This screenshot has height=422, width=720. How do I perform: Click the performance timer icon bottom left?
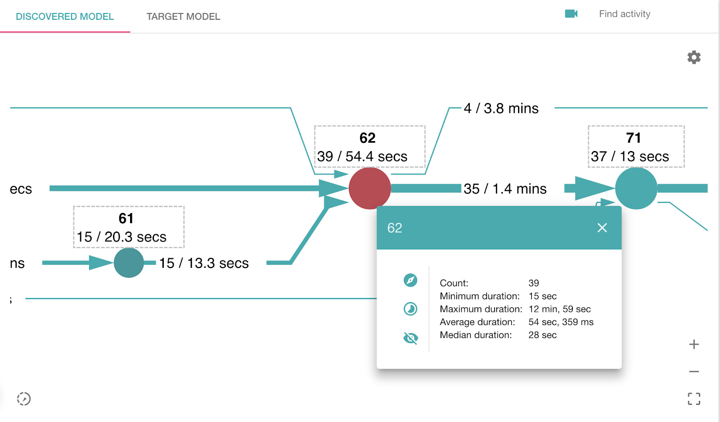(x=25, y=399)
